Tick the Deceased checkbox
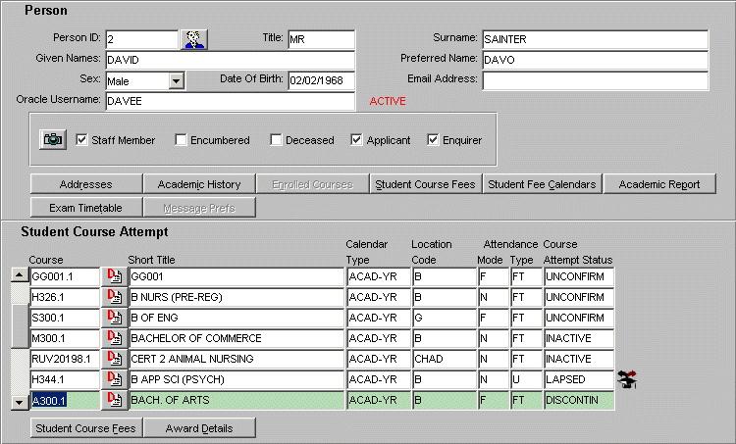 point(277,140)
